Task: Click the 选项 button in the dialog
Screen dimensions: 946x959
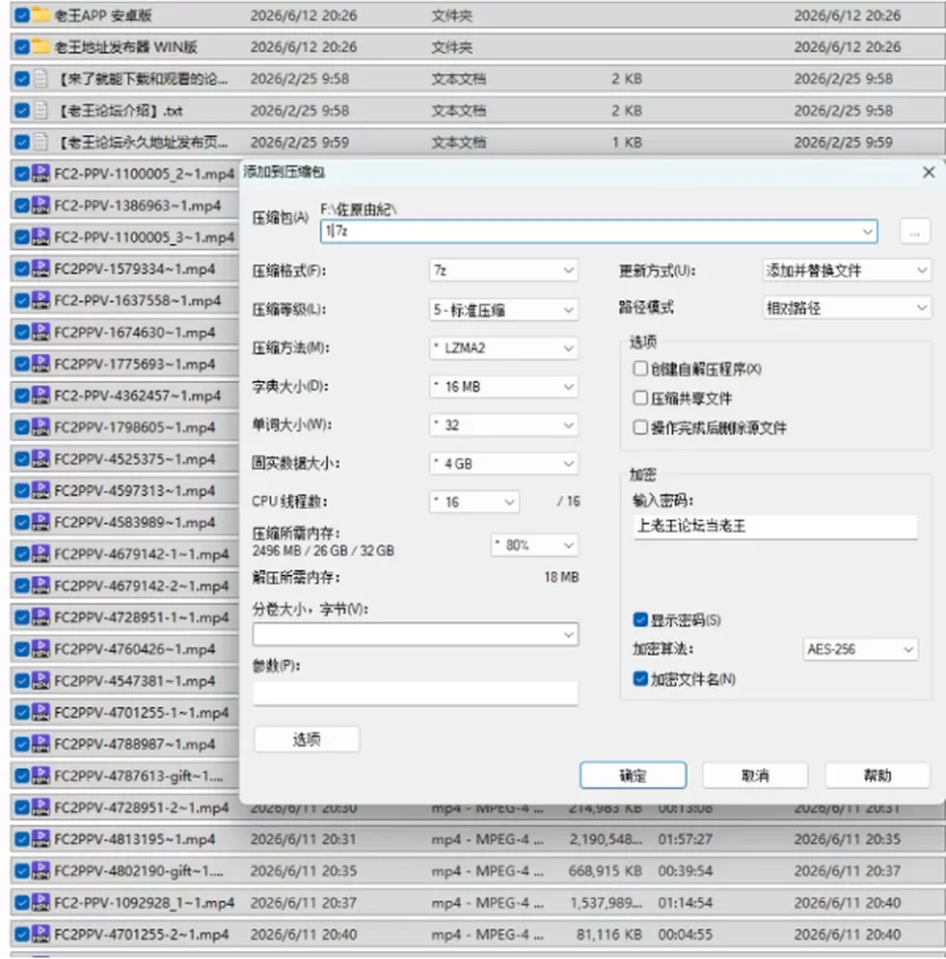Action: point(306,739)
